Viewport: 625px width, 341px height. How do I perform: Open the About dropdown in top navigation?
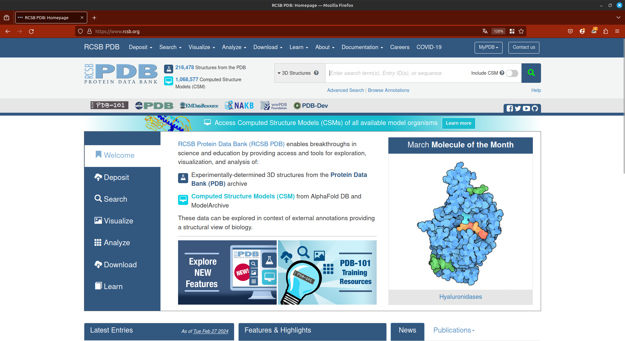[325, 47]
